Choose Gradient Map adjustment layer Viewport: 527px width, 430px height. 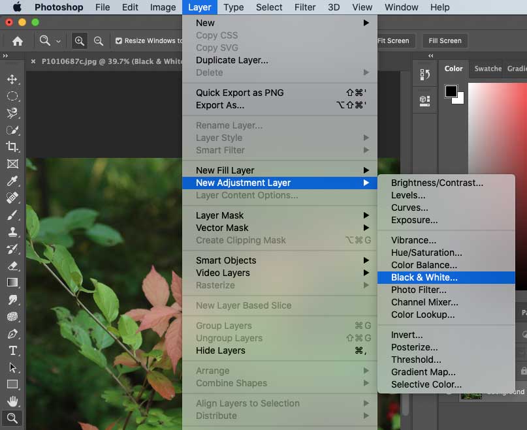pos(446,372)
